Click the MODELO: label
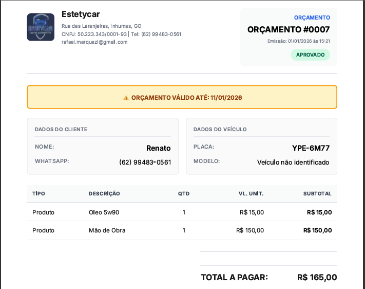 click(206, 161)
